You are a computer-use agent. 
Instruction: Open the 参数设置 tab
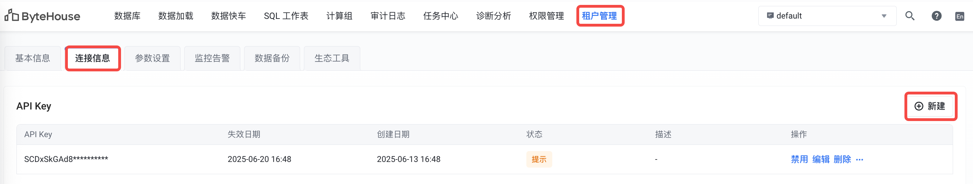pos(152,58)
